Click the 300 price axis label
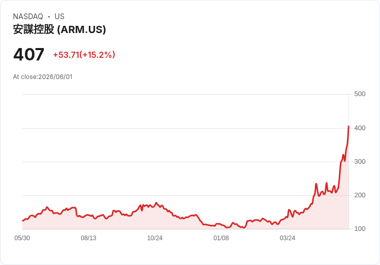Screen dimensions: 380x265 pyautogui.click(x=360, y=162)
